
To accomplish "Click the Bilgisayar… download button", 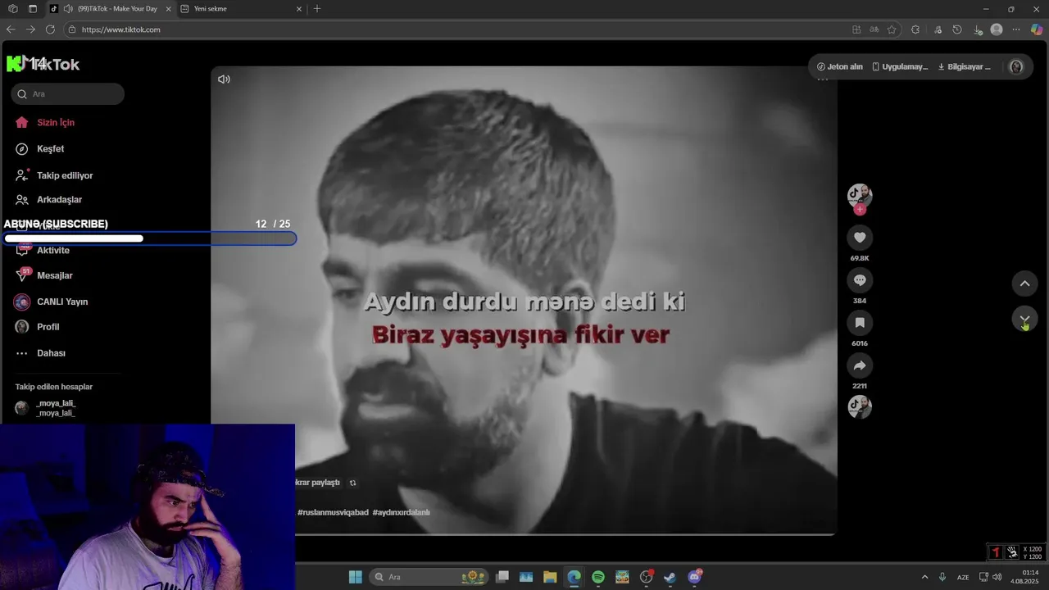I will [x=965, y=67].
